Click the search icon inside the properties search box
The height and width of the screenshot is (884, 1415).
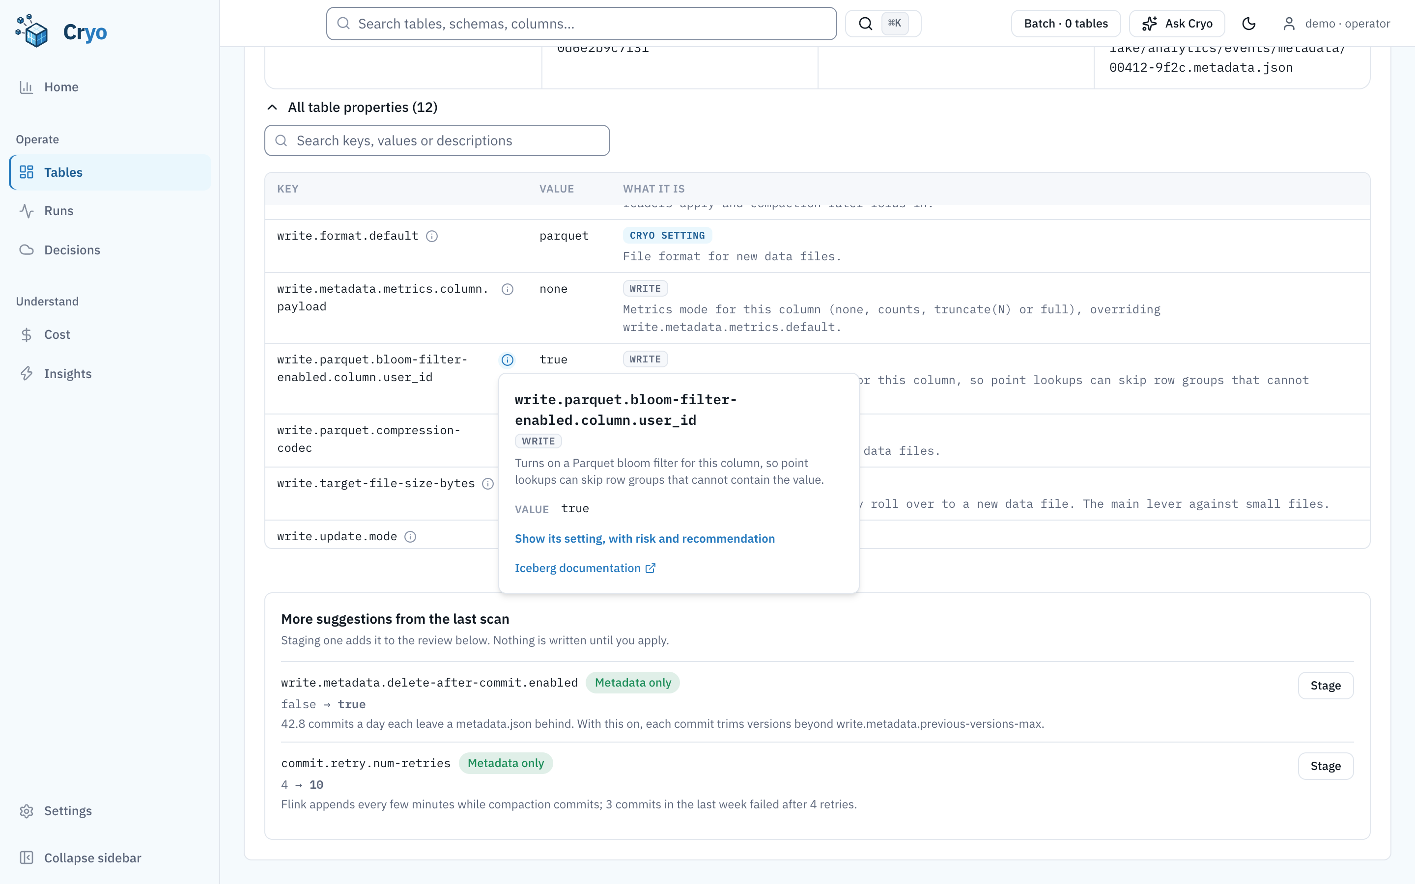click(x=281, y=141)
